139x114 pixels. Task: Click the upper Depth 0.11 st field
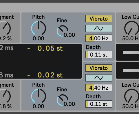[99, 55]
